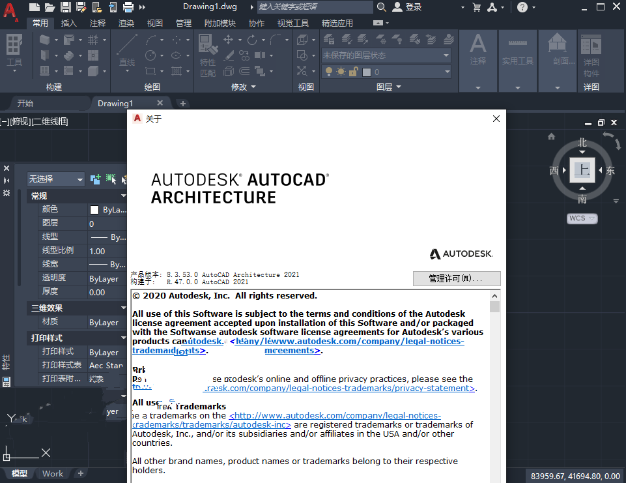
Task: Open the Help question mark icon
Action: pyautogui.click(x=522, y=7)
